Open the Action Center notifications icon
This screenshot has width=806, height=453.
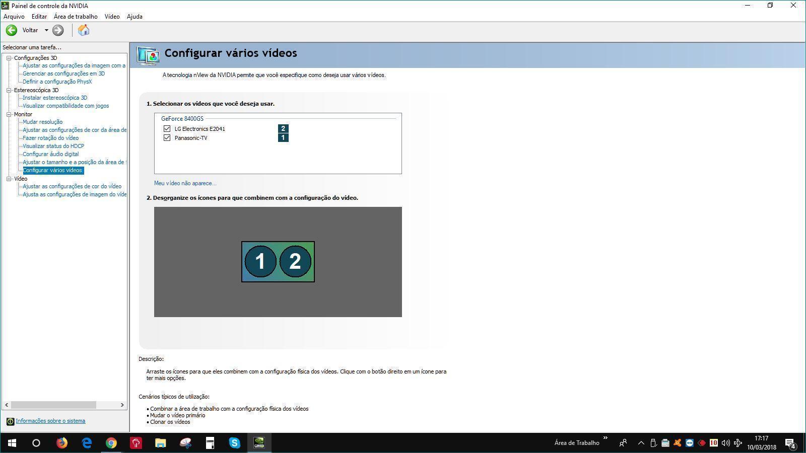pos(790,443)
